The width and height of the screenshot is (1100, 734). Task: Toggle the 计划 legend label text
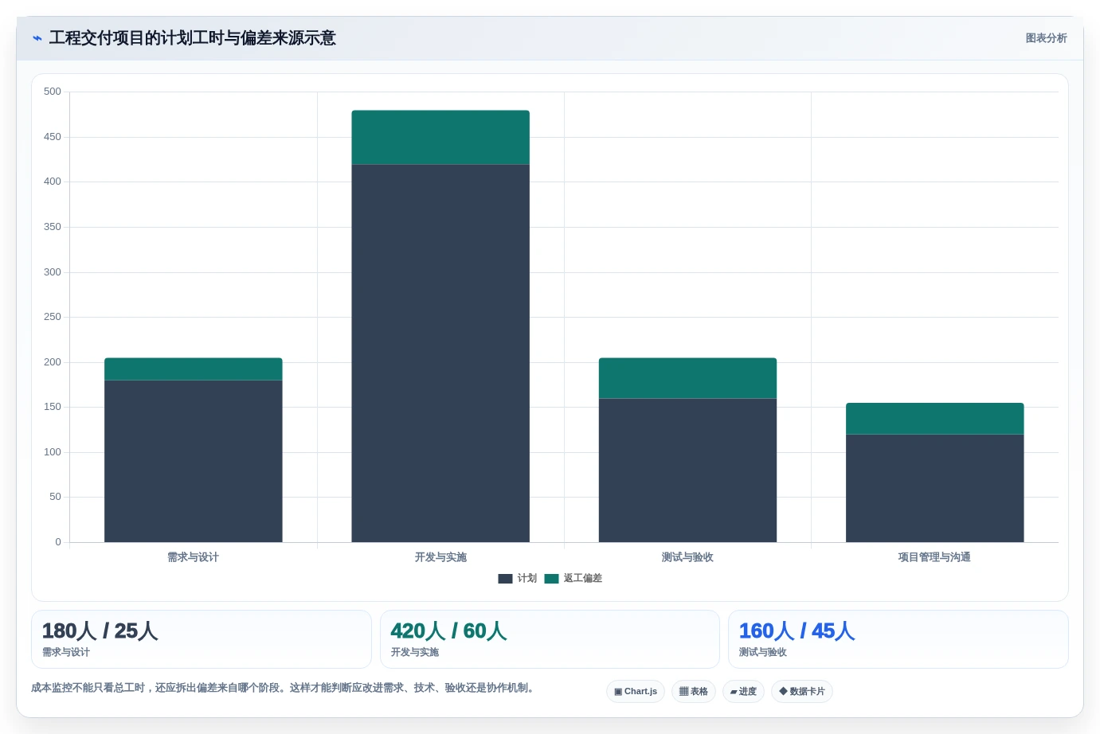527,579
